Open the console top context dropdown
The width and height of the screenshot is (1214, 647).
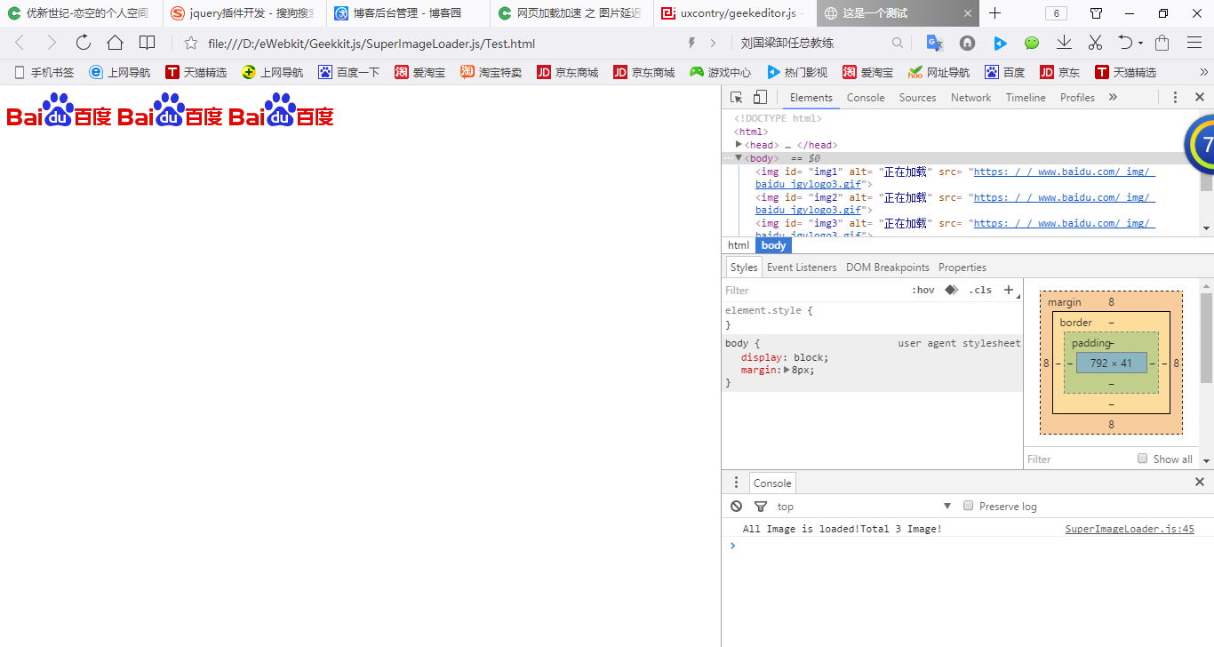click(864, 507)
